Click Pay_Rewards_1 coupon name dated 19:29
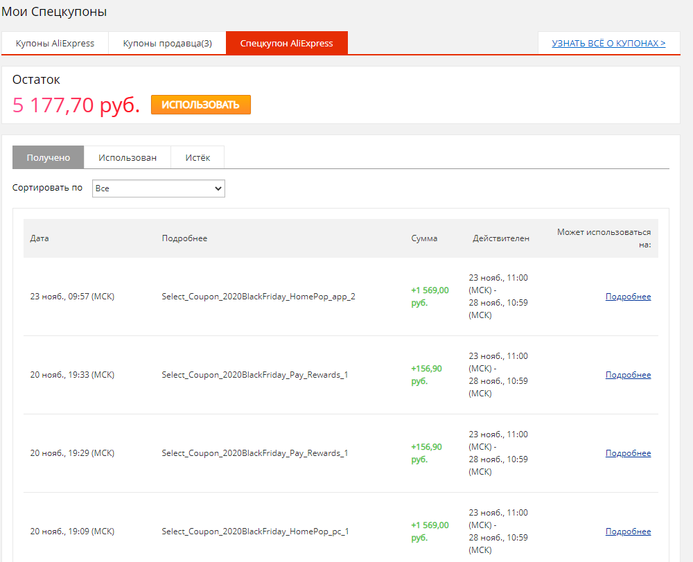This screenshot has width=693, height=562. coord(255,453)
